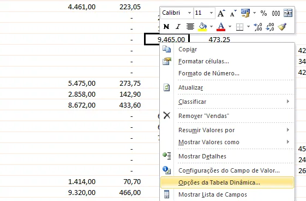Viewport: 306px width, 201px height.
Task: Open the Calibri font name dropdown
Action: coord(189,13)
